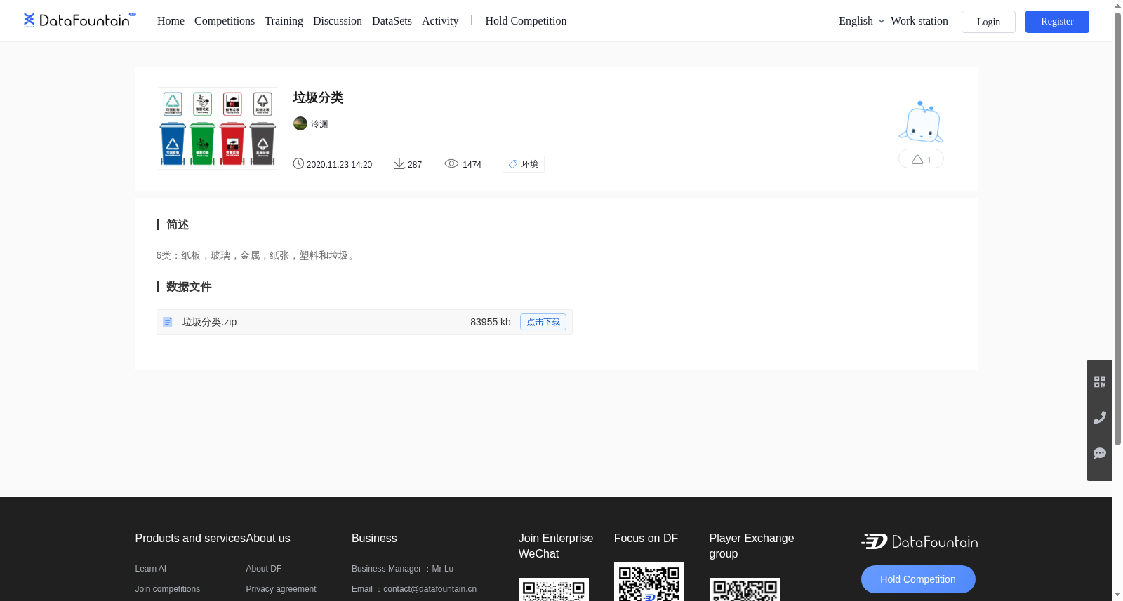This screenshot has width=1123, height=601.
Task: Click the DataFountain logo in header
Action: [x=79, y=20]
